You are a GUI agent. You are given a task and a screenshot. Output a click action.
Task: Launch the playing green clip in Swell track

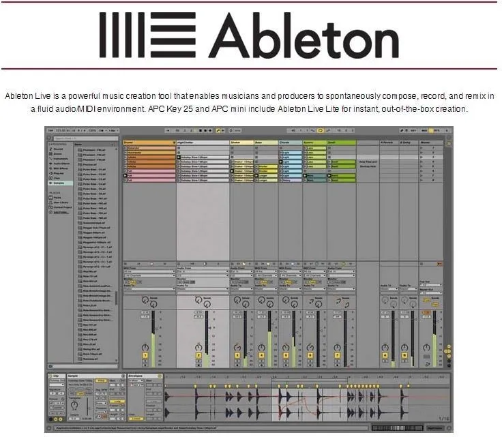click(329, 176)
